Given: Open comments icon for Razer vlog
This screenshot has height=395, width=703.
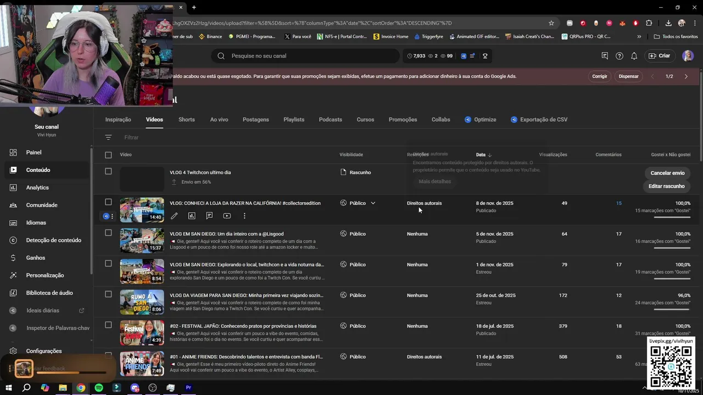Looking at the screenshot, I should [x=209, y=216].
